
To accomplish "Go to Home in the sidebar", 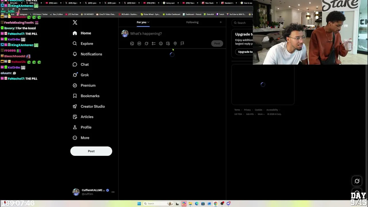I will [x=82, y=33].
